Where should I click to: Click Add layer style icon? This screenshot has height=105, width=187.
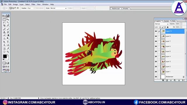163,80
